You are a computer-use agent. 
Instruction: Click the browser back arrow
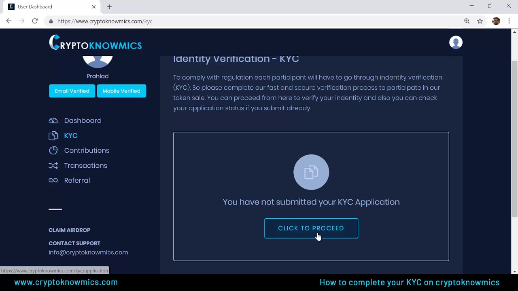click(9, 21)
